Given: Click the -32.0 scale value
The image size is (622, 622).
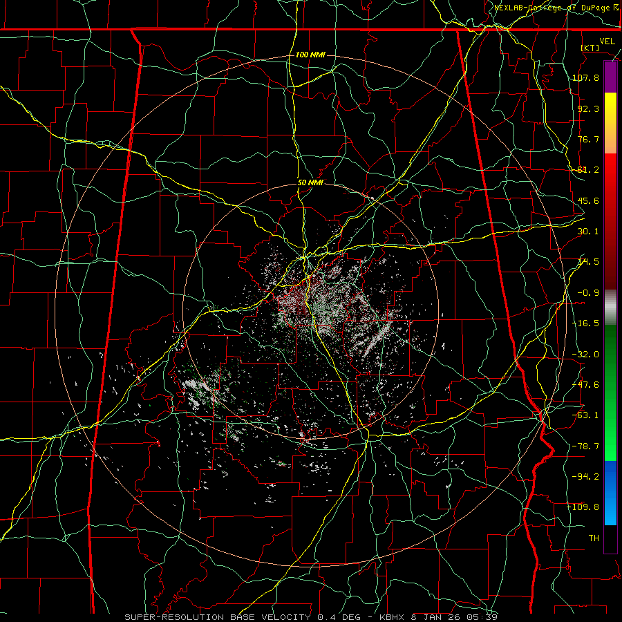Looking at the screenshot, I should pos(586,355).
